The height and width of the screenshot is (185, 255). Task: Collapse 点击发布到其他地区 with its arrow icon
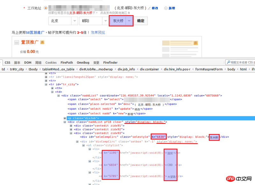tap(129, 13)
